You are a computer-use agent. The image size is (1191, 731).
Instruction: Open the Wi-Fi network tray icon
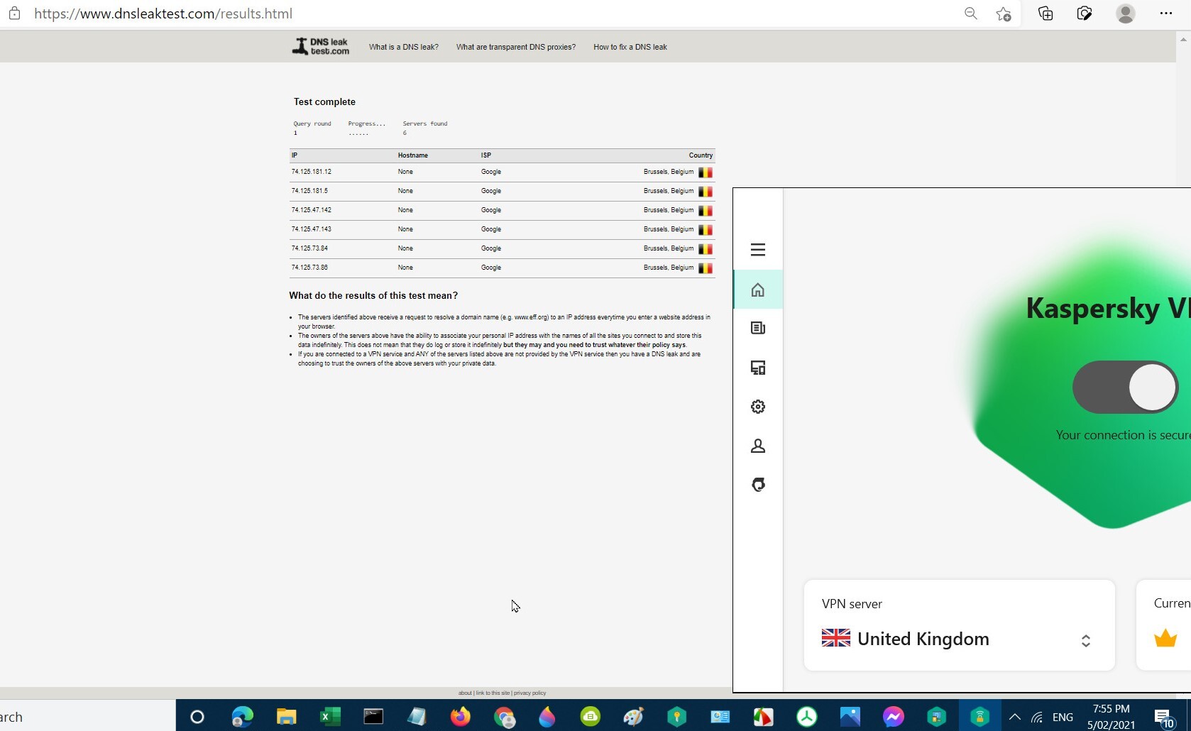(1037, 717)
